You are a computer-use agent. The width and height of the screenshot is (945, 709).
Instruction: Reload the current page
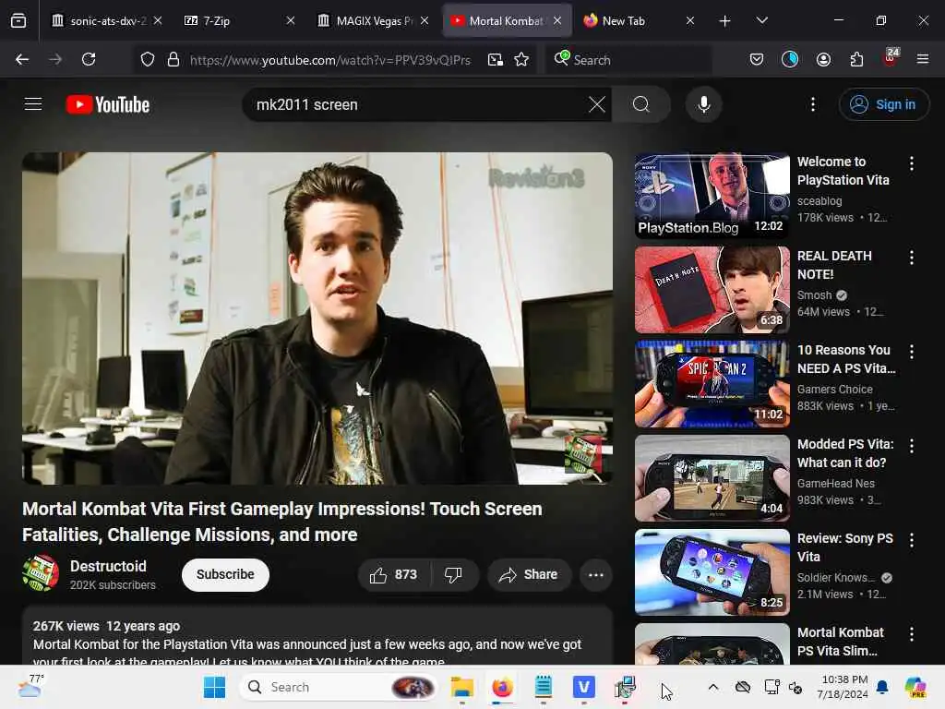89,59
